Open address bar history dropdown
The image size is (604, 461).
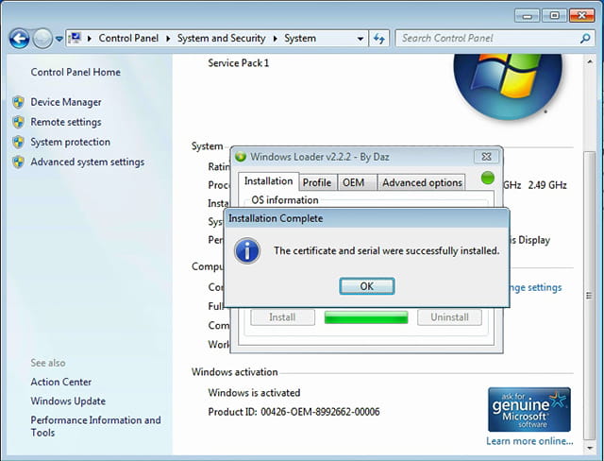(x=361, y=39)
